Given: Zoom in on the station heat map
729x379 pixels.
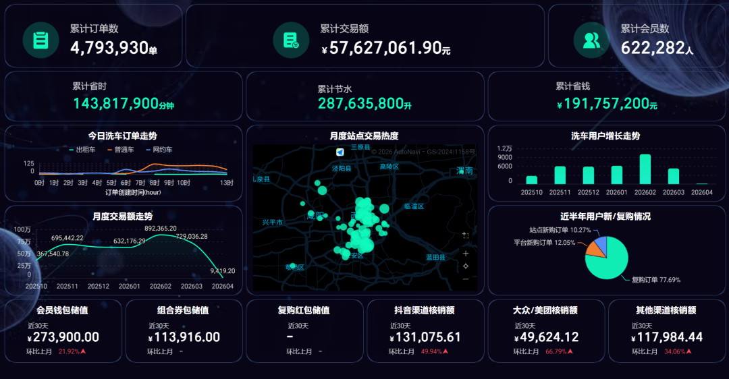Looking at the screenshot, I should [466, 253].
